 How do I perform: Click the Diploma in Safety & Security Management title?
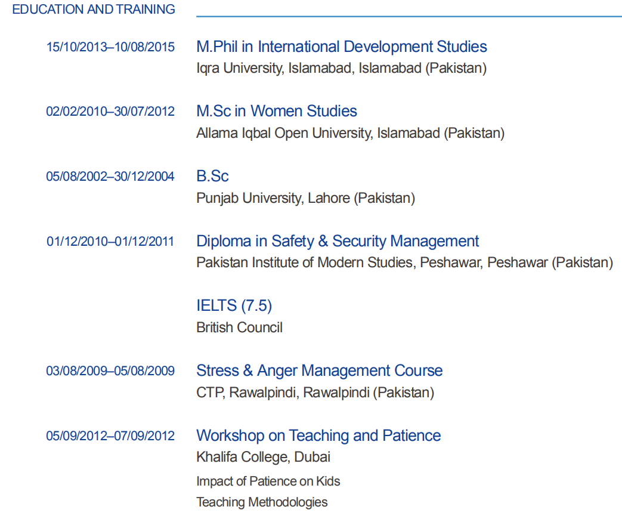[x=338, y=241]
